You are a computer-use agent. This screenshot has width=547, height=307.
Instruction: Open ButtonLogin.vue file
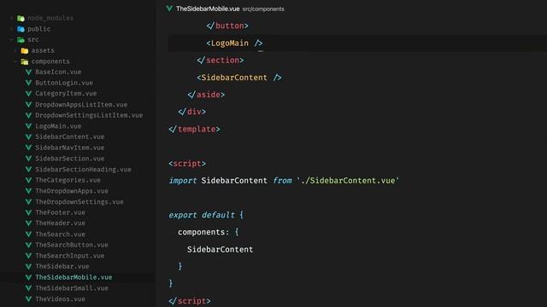[64, 83]
